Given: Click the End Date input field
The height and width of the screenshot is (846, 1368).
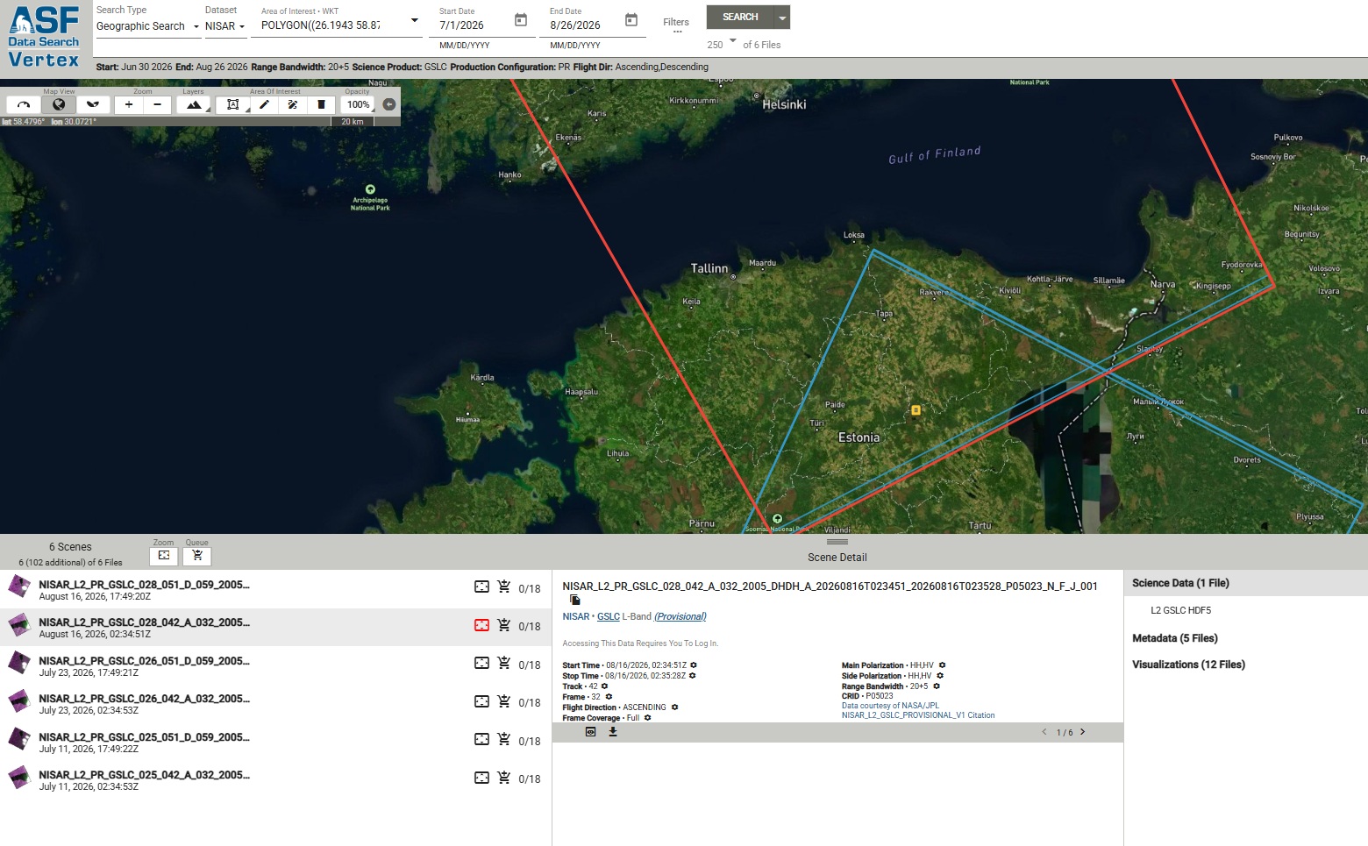Looking at the screenshot, I should pyautogui.click(x=584, y=25).
